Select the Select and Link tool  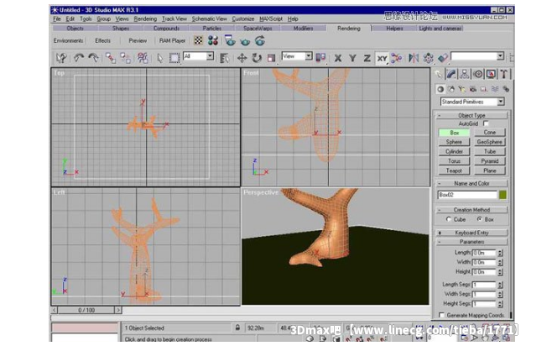(x=111, y=58)
